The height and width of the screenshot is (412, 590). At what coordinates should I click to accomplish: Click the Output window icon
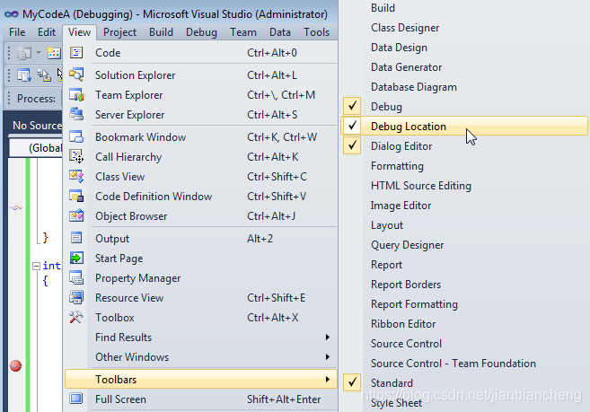[x=76, y=238]
